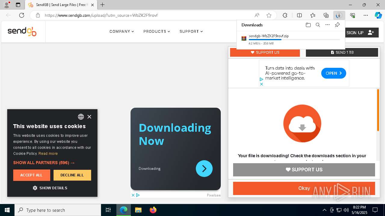Screen dimensions: 385x216
Task: Open a new browser tab
Action: (103, 5)
